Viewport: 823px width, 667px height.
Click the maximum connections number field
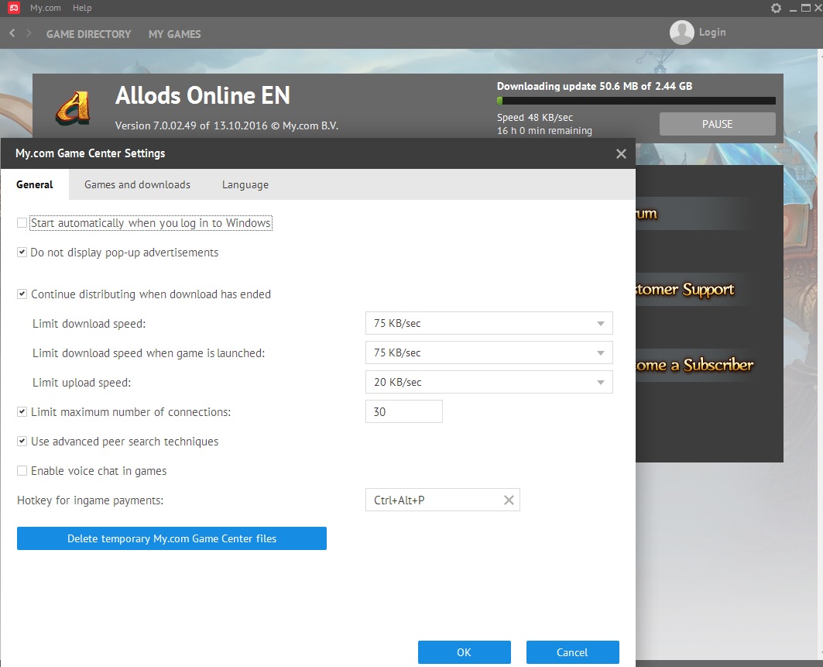point(403,412)
